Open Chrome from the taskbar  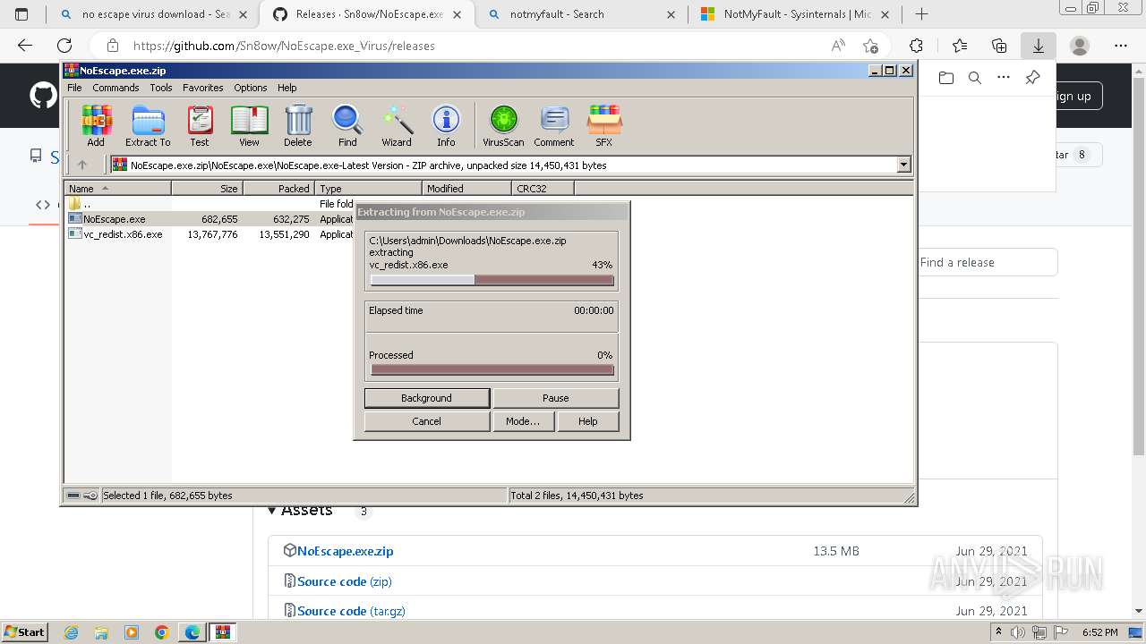coord(162,631)
